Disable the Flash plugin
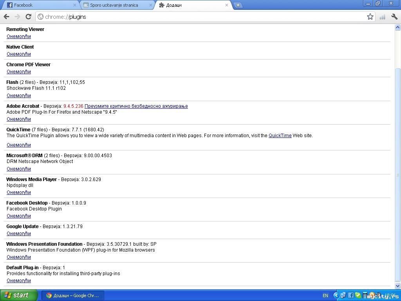 (x=19, y=96)
